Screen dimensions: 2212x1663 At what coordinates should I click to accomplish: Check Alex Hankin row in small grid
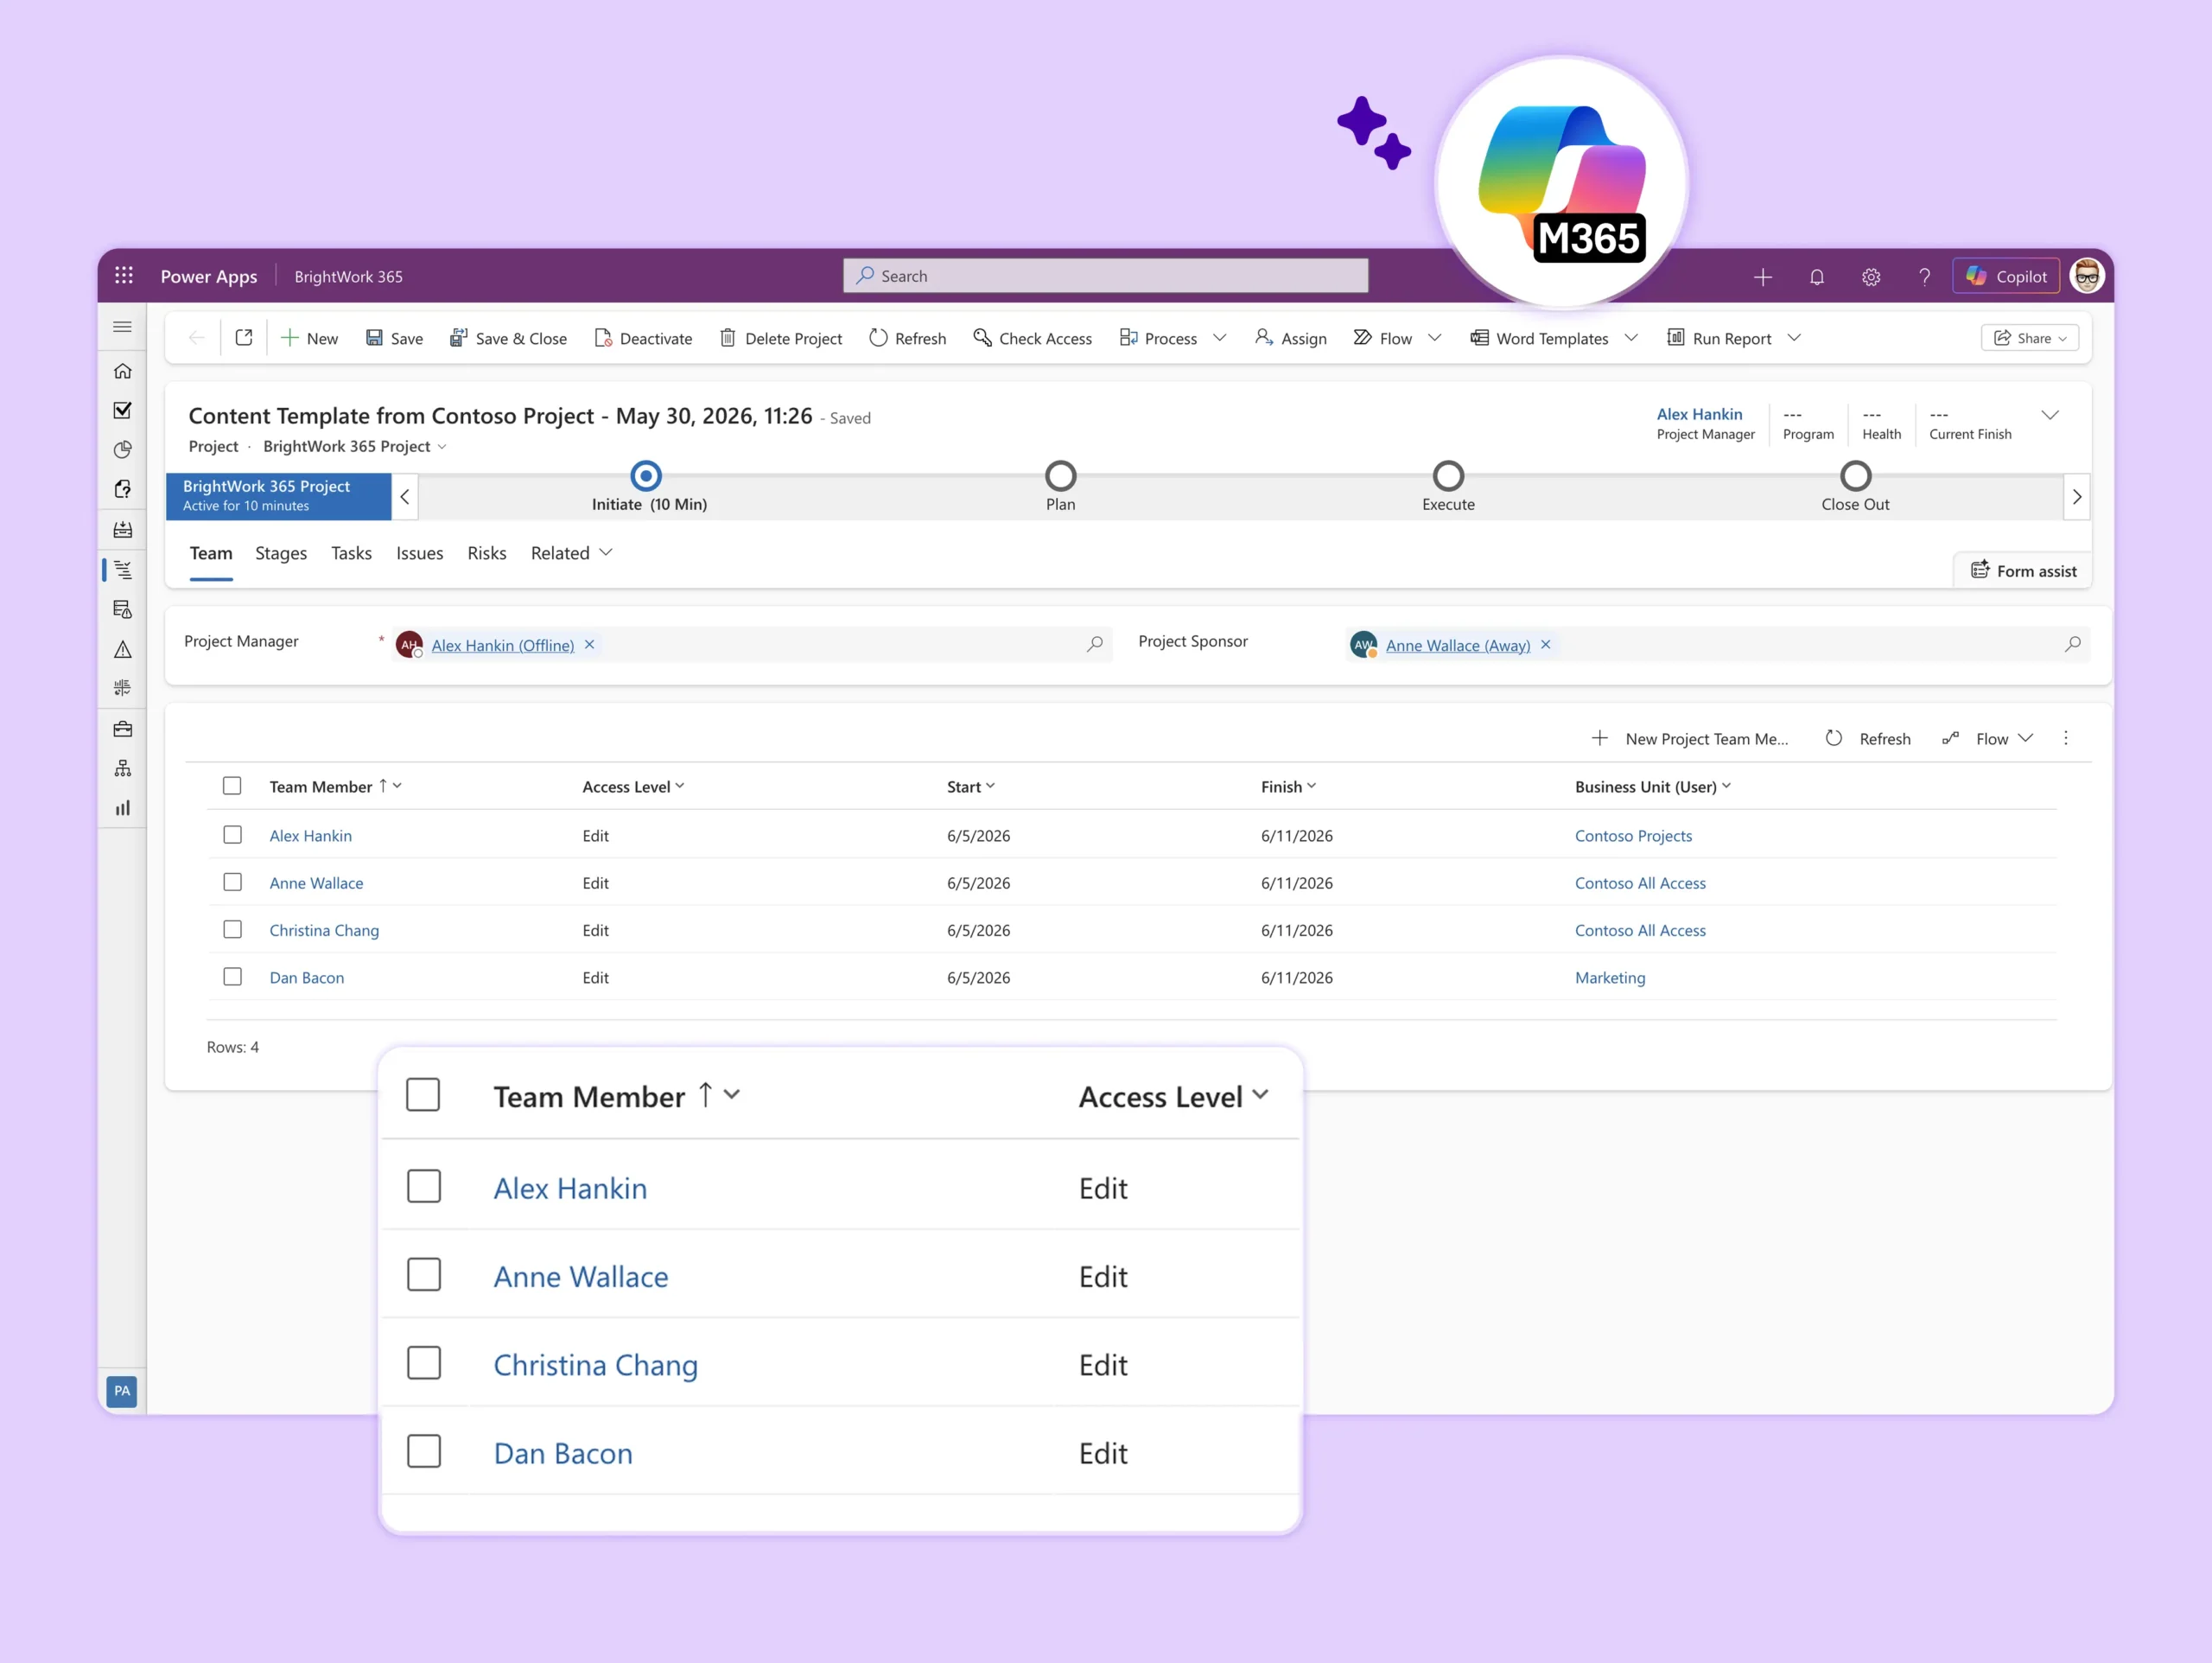coord(232,834)
